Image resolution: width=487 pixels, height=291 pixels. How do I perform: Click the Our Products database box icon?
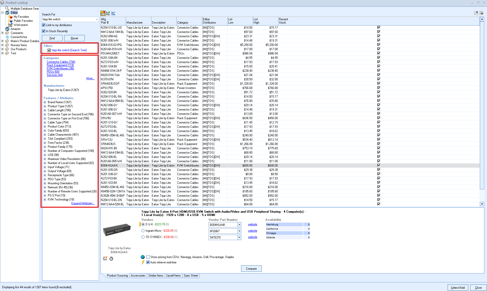[x=7, y=49]
